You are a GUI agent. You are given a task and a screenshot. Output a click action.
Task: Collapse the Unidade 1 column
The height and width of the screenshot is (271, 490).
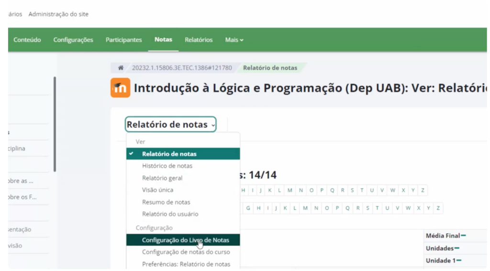coord(459,260)
